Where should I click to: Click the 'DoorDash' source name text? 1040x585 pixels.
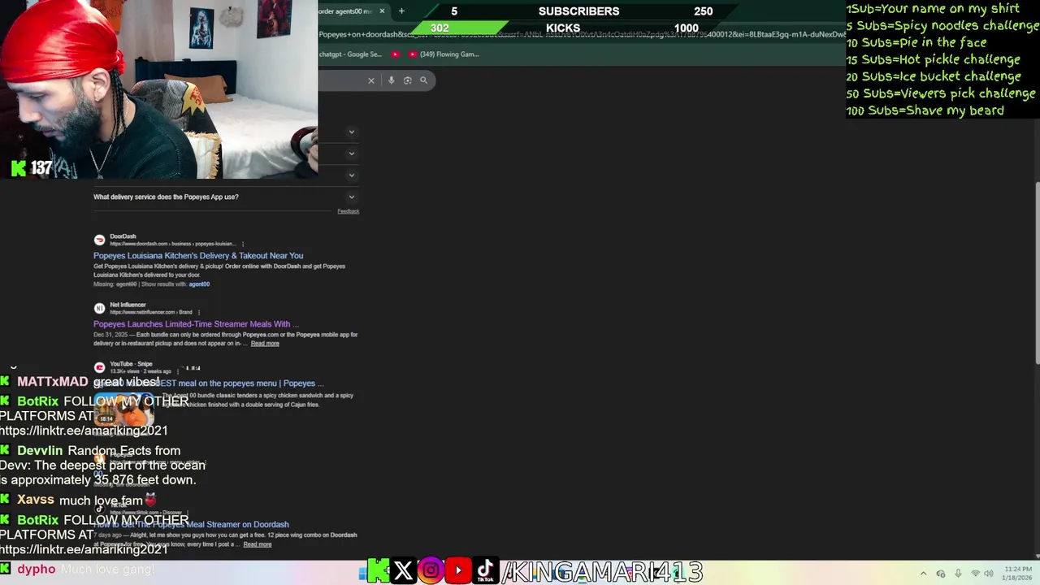coord(123,236)
